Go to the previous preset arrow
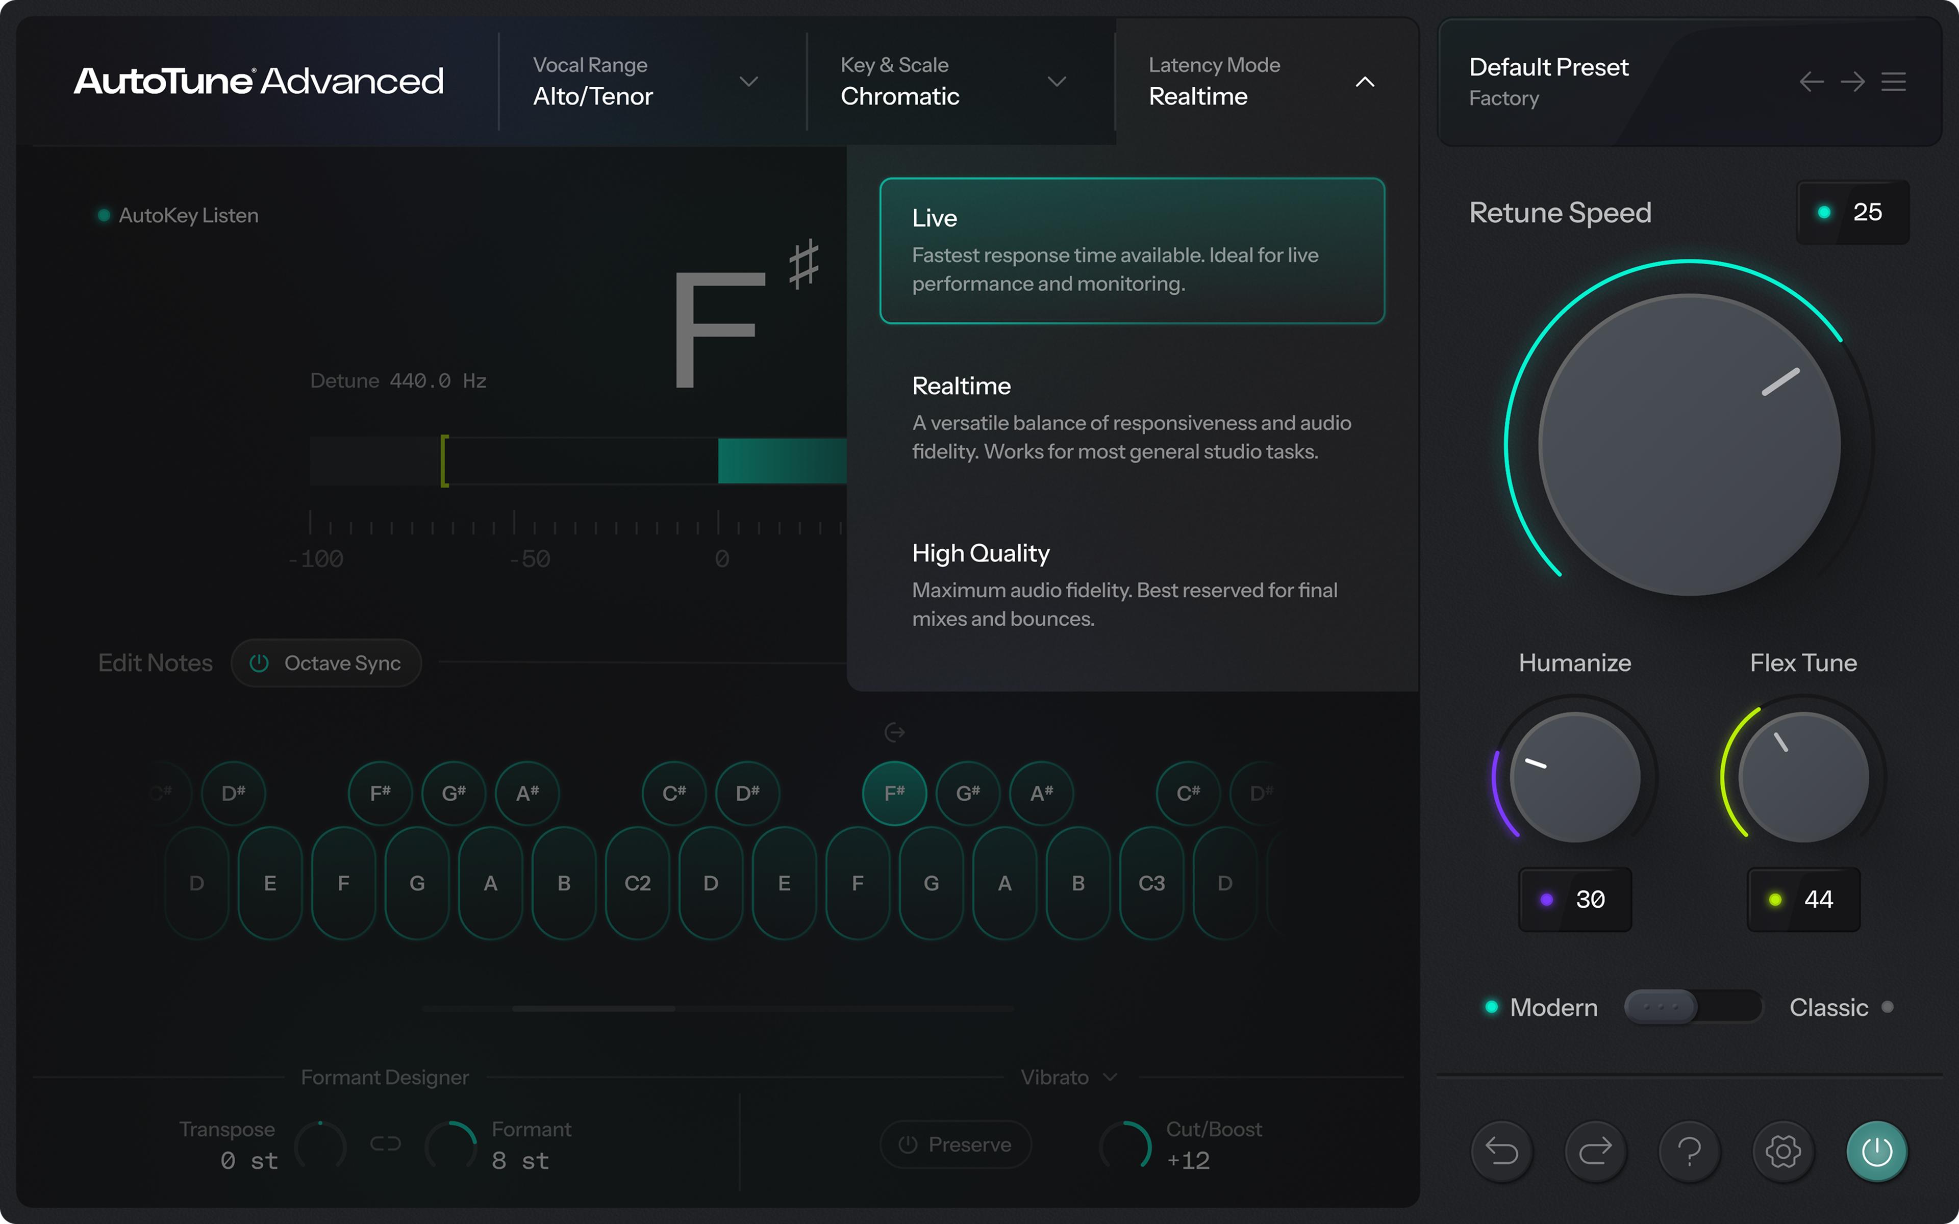This screenshot has width=1959, height=1224. pos(1812,82)
